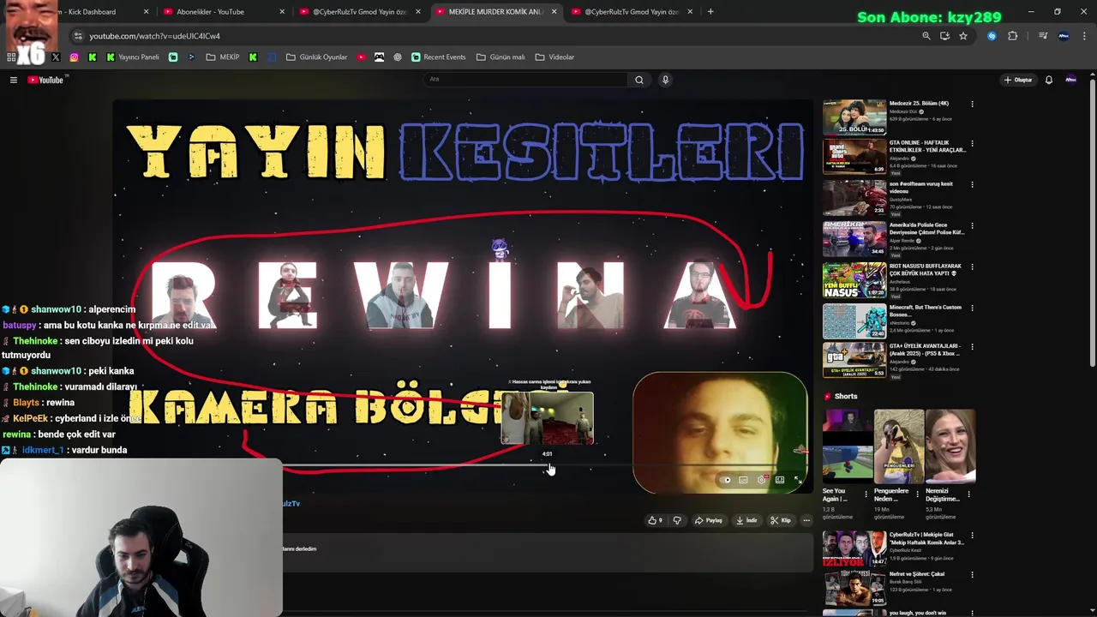
Task: Open a new browser tab
Action: click(710, 12)
